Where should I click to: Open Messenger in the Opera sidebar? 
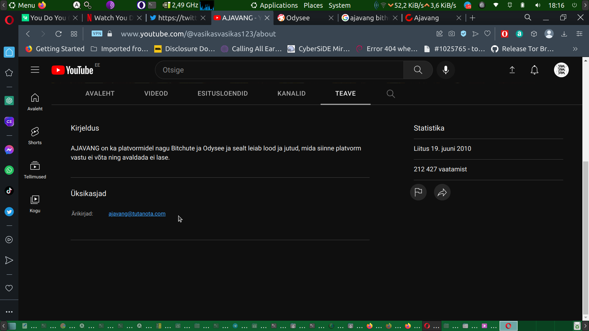click(9, 150)
